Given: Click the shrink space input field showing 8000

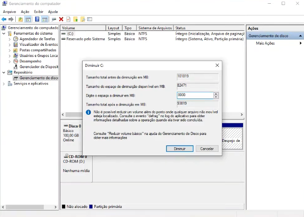Looking at the screenshot, I should coord(195,95).
